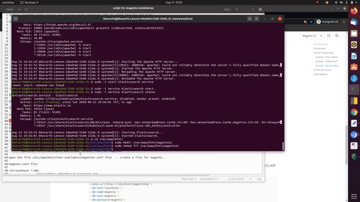Click the apps grid icon on the docs page

click(328, 36)
